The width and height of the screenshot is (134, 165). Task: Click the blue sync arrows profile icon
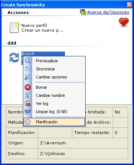click(x=14, y=57)
